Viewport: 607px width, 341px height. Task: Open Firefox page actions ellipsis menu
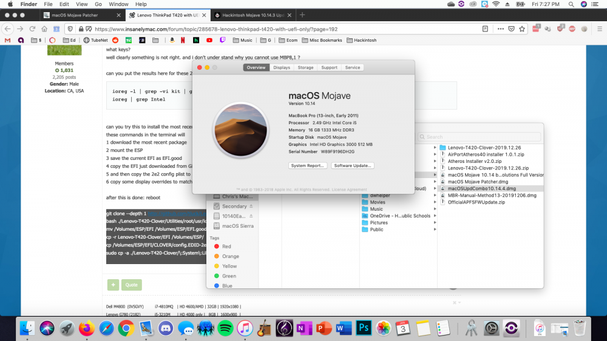point(501,29)
